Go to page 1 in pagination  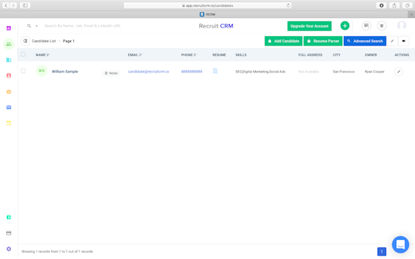click(x=382, y=251)
